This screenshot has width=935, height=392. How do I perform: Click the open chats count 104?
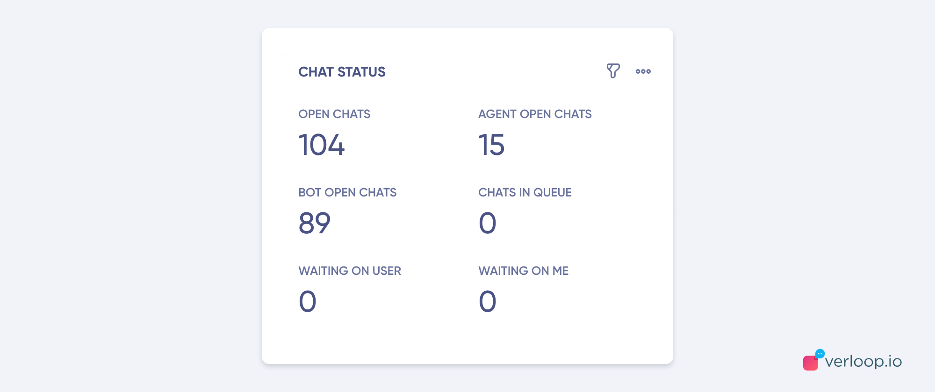click(x=322, y=145)
